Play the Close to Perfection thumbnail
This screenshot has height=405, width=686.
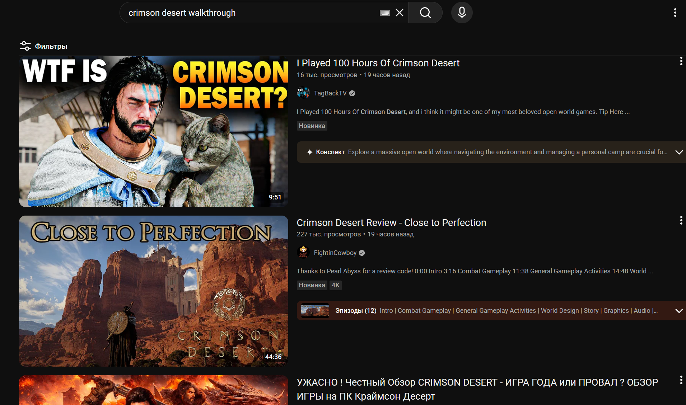tap(154, 291)
